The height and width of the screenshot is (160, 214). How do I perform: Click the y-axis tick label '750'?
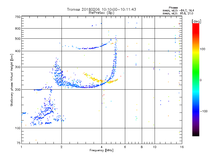pos(18,17)
